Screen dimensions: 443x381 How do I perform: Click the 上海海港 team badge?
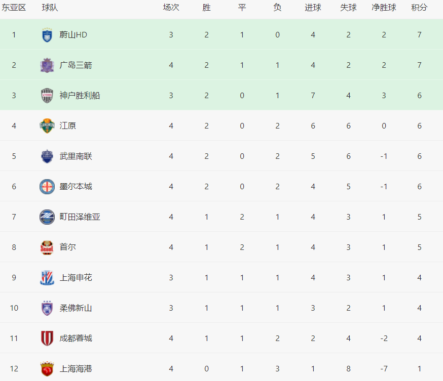coord(47,369)
